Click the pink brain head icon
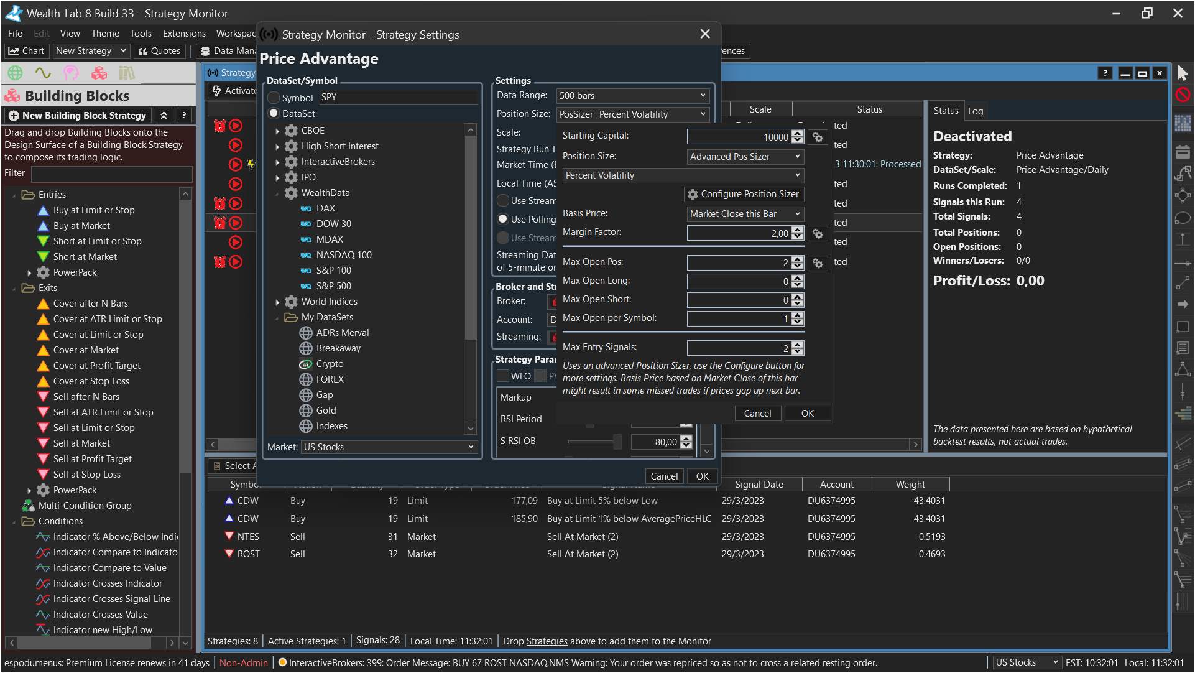Viewport: 1195px width, 673px height. click(71, 73)
